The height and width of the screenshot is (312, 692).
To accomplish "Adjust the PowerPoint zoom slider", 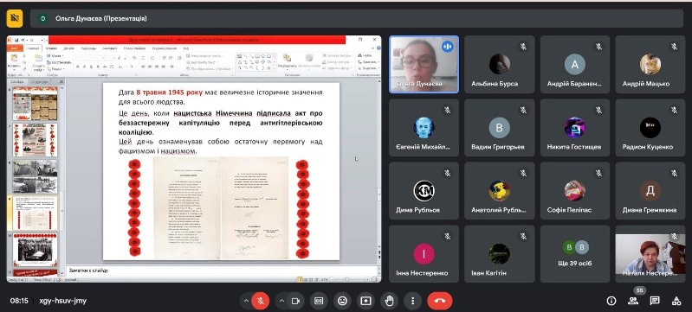I will 346,279.
